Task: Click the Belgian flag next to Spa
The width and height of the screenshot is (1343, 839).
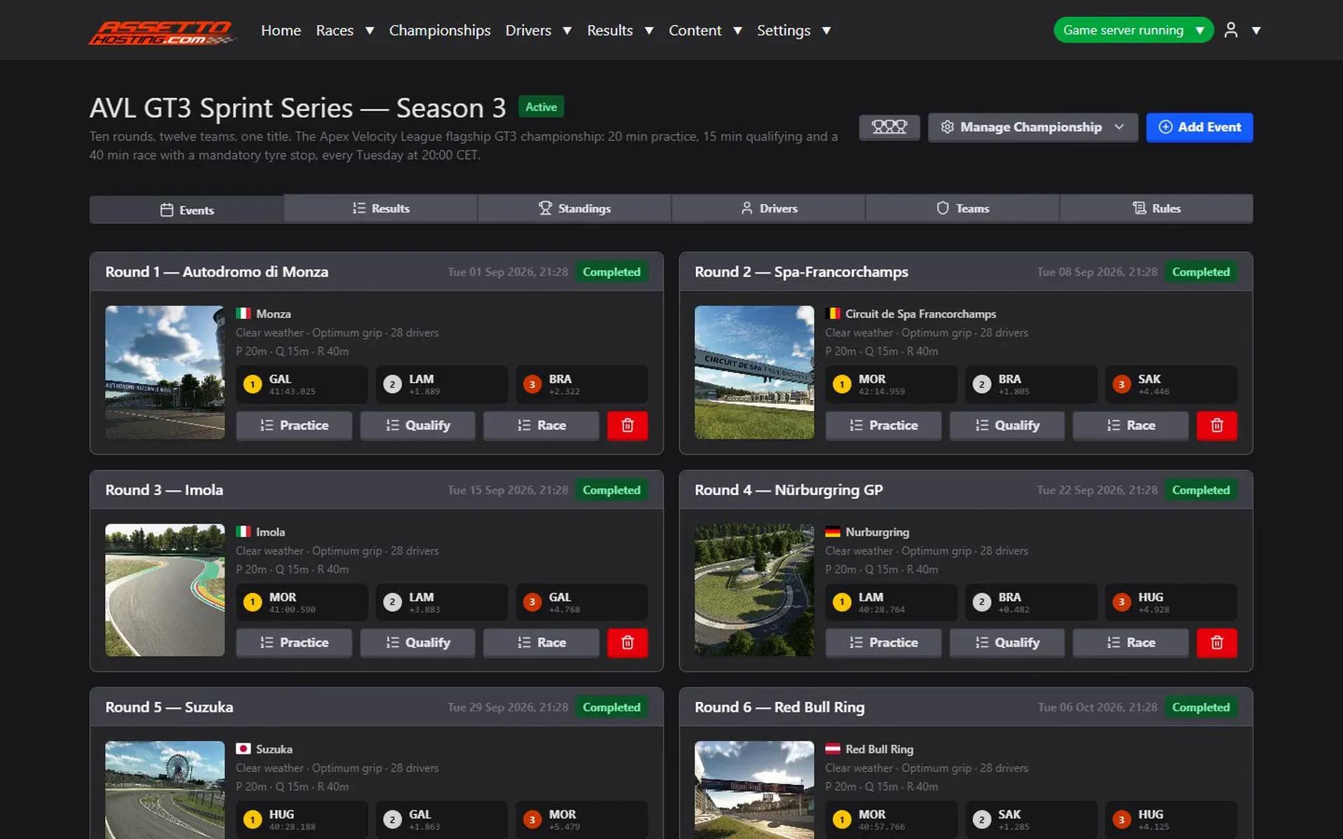Action: (832, 313)
